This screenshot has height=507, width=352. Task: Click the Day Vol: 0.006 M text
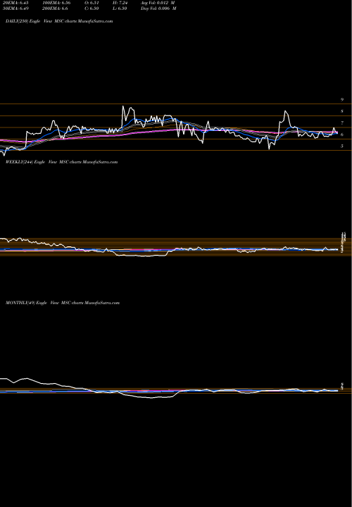pyautogui.click(x=158, y=8)
